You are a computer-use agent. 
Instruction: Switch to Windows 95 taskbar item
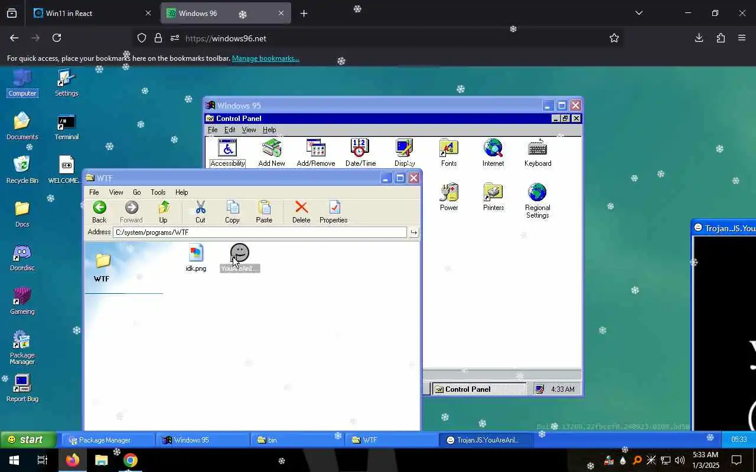click(203, 440)
